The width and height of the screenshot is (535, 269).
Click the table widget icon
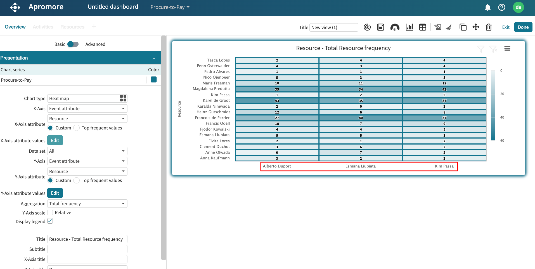[x=423, y=27]
